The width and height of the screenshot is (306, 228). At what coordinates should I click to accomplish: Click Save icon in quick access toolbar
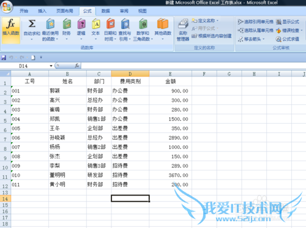pos(4,58)
